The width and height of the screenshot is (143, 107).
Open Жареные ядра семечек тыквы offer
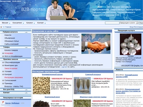(93, 97)
